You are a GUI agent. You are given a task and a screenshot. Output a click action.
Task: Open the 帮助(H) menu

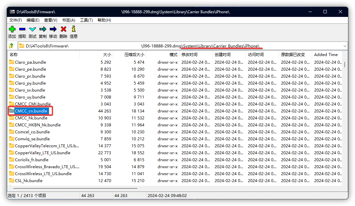(x=104, y=20)
